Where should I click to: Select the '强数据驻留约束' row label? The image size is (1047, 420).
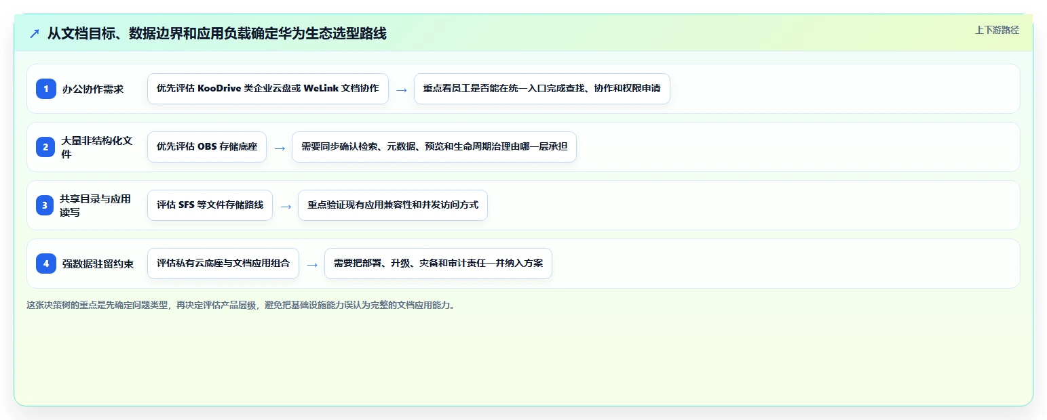(98, 264)
